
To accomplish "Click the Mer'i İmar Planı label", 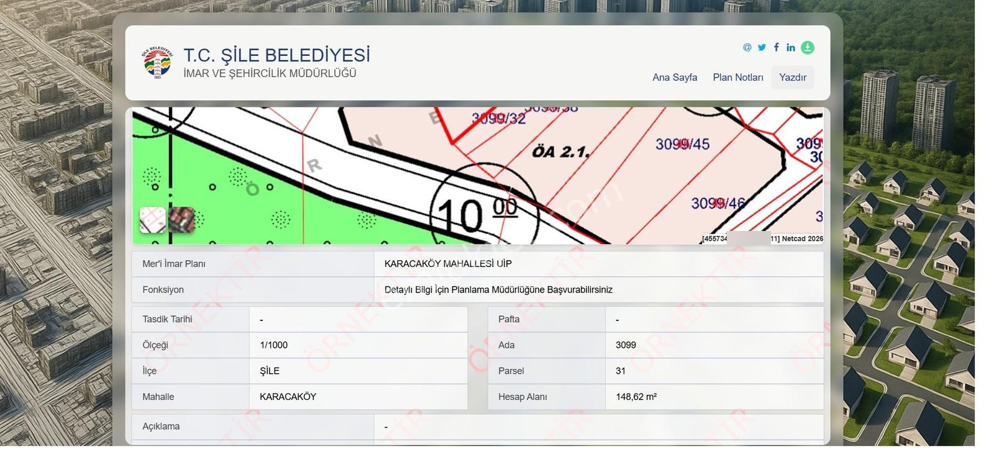I will tap(174, 264).
